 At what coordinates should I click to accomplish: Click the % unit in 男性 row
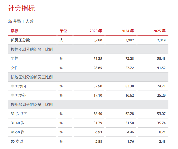pyautogui.click(x=61, y=59)
